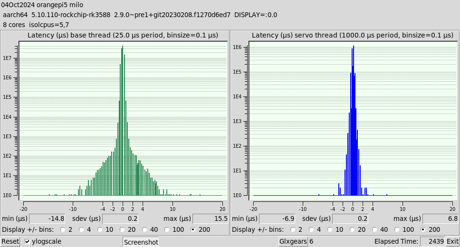Click the green base thread histogram peak

(123, 47)
